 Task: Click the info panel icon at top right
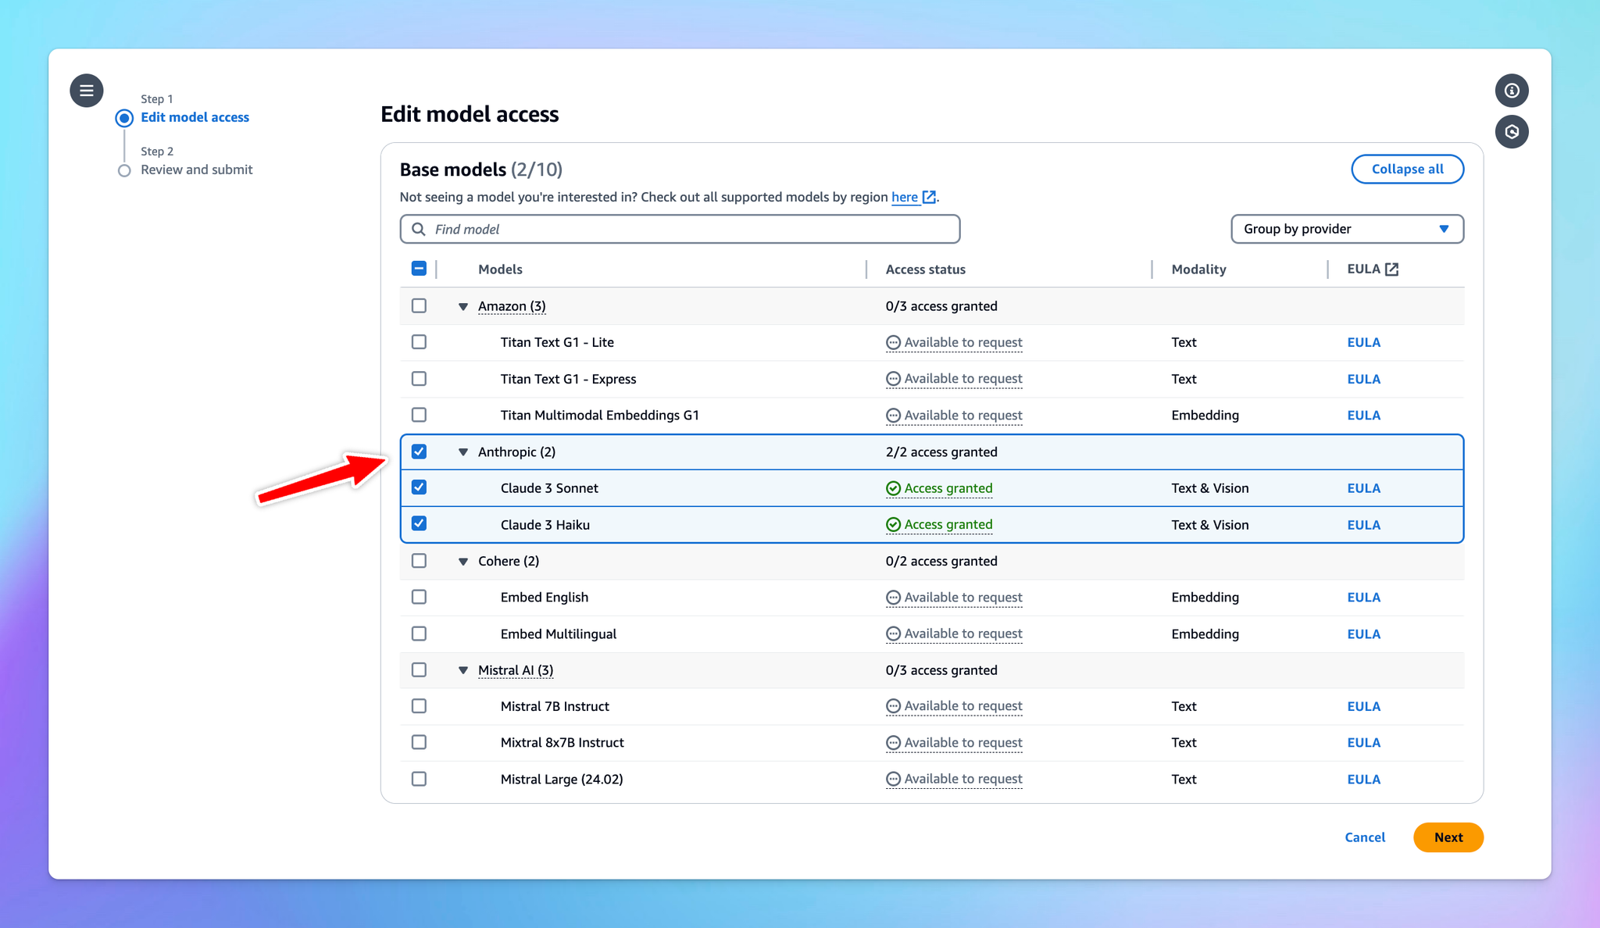pyautogui.click(x=1512, y=91)
